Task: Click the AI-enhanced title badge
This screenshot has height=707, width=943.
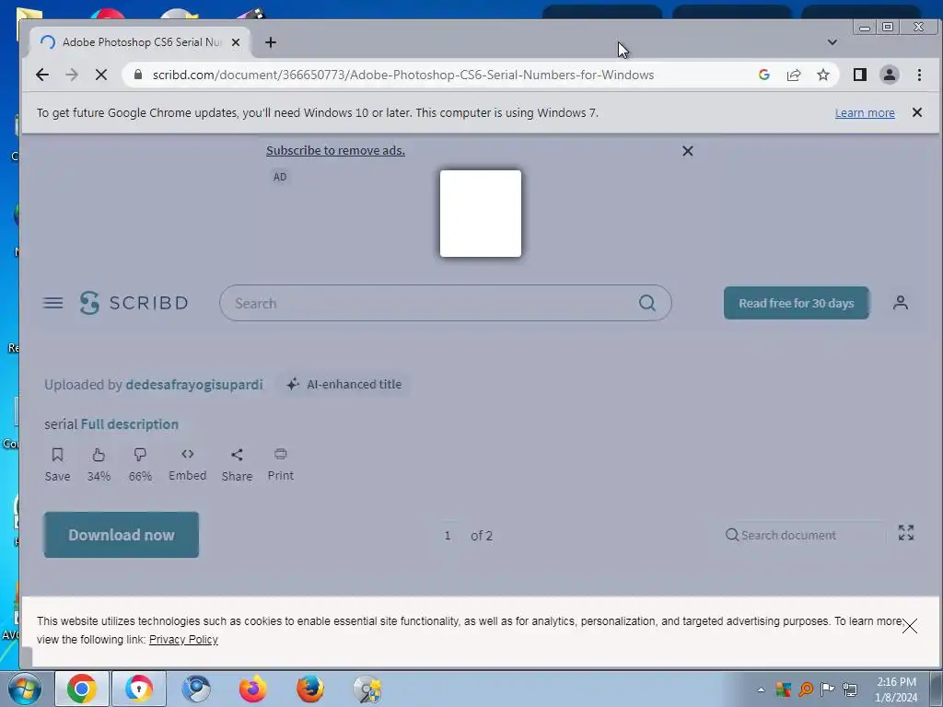Action: click(344, 385)
